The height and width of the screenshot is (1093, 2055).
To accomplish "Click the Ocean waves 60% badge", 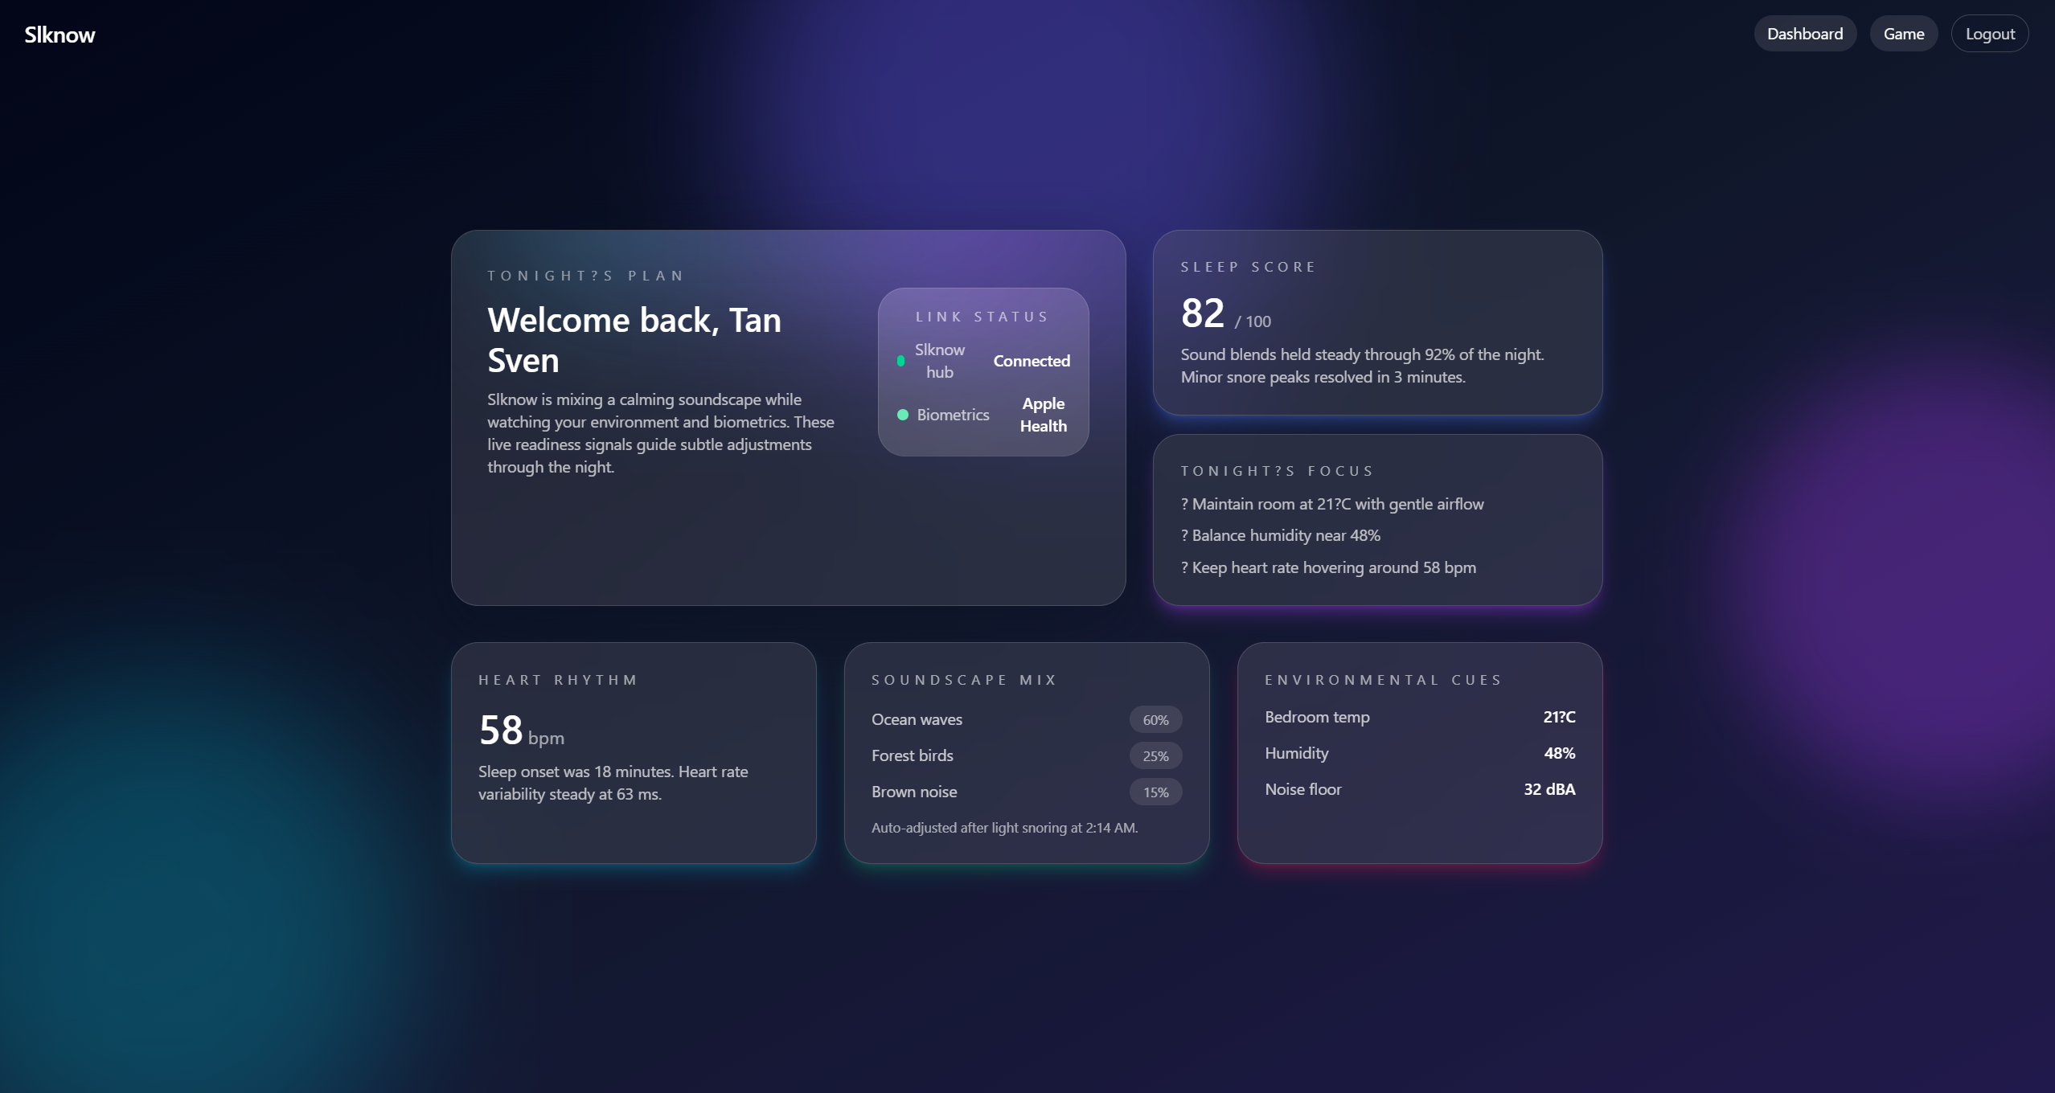I will pyautogui.click(x=1155, y=720).
